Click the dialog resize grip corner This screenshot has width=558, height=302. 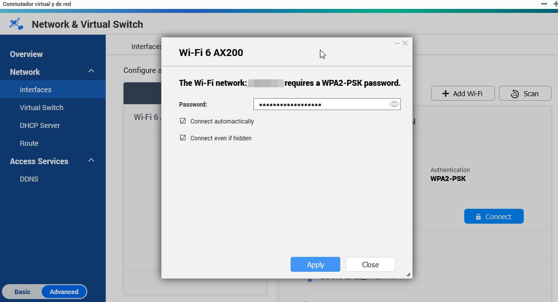click(408, 274)
